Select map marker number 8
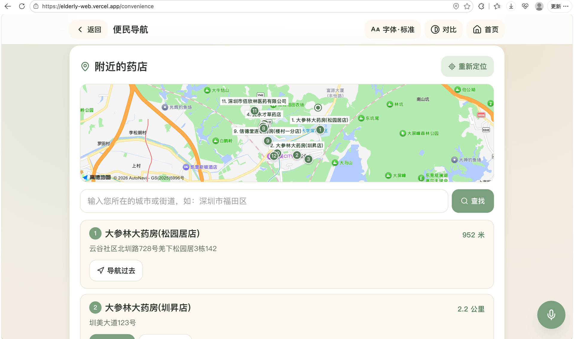Image resolution: width=574 pixels, height=339 pixels. [263, 128]
